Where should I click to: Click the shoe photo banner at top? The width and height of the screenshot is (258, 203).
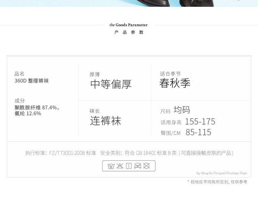[129, 3]
